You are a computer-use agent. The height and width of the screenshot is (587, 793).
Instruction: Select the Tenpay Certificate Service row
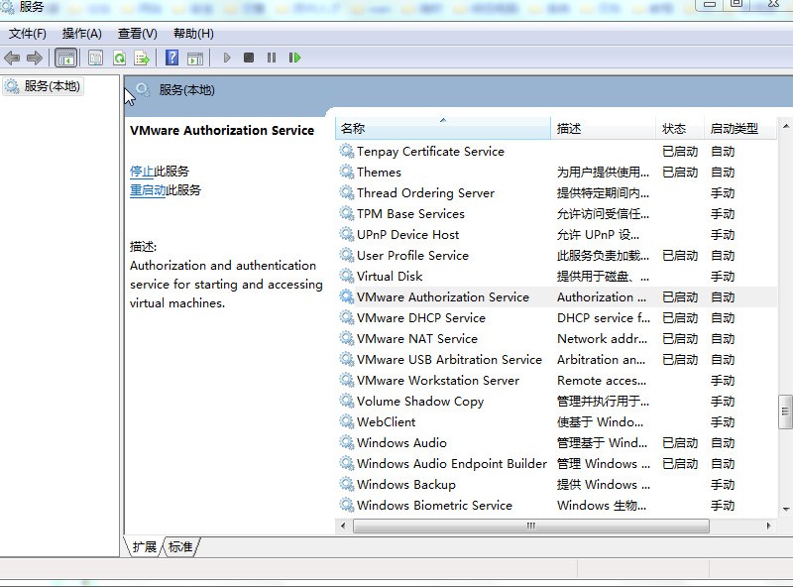(x=556, y=152)
